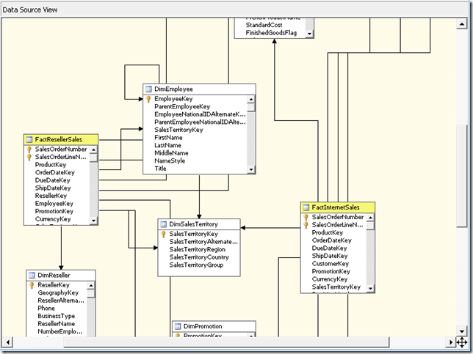
Task: Click key icon beside SalesOrderLineN... in FactInternetSales
Action: pos(306,225)
